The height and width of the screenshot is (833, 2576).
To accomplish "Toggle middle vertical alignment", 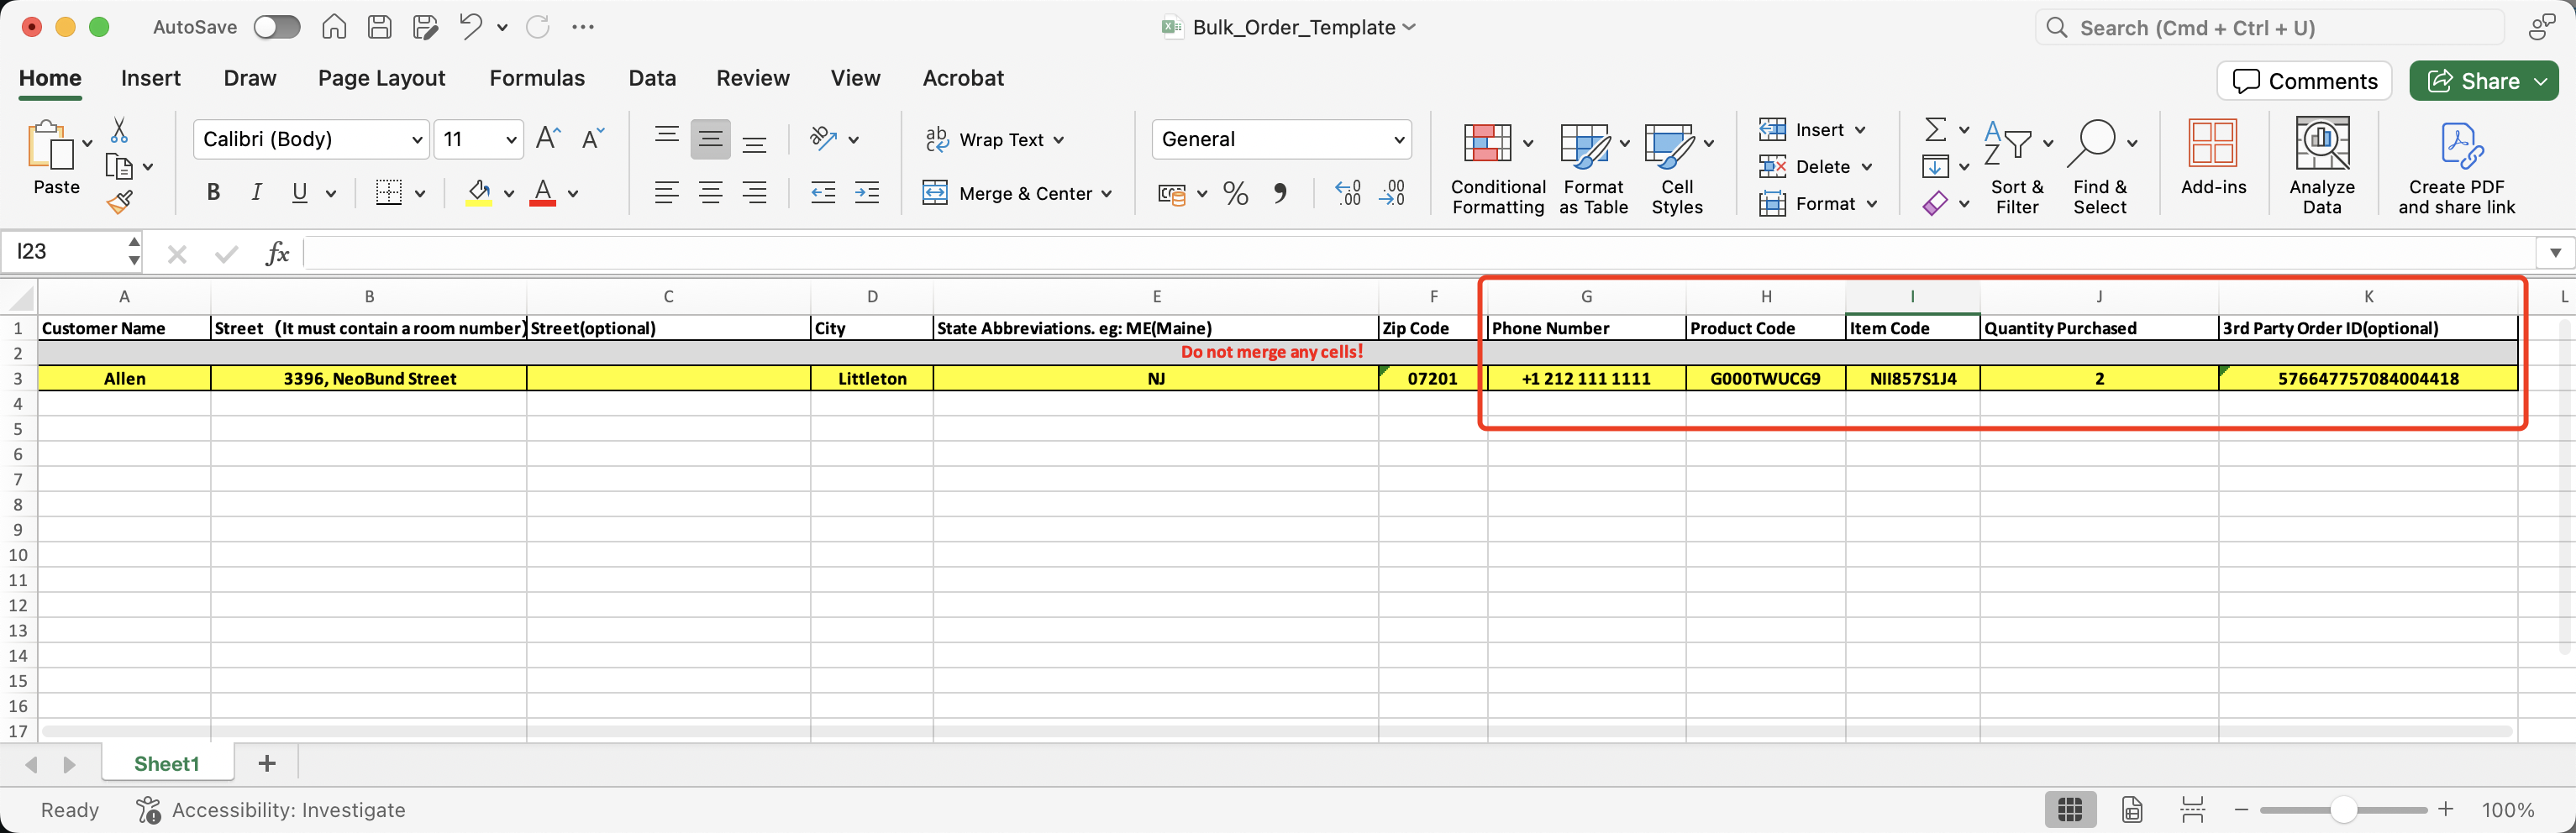I will point(711,139).
